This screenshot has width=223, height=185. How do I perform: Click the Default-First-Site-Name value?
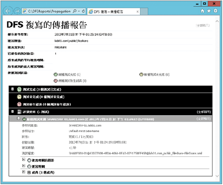click(x=84, y=131)
